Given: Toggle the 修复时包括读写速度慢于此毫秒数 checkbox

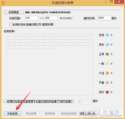Looking at the screenshot, I should [x=5, y=101].
